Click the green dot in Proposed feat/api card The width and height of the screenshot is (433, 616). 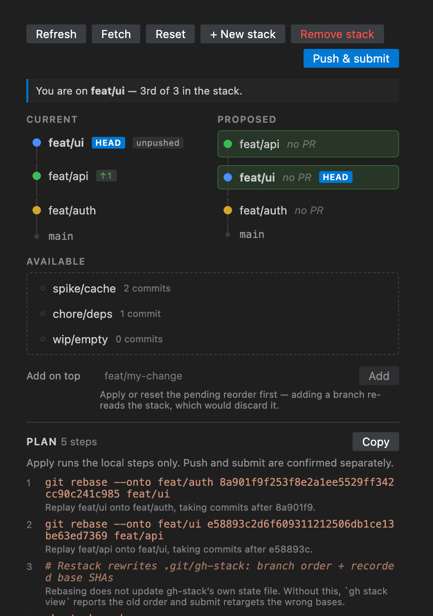228,144
